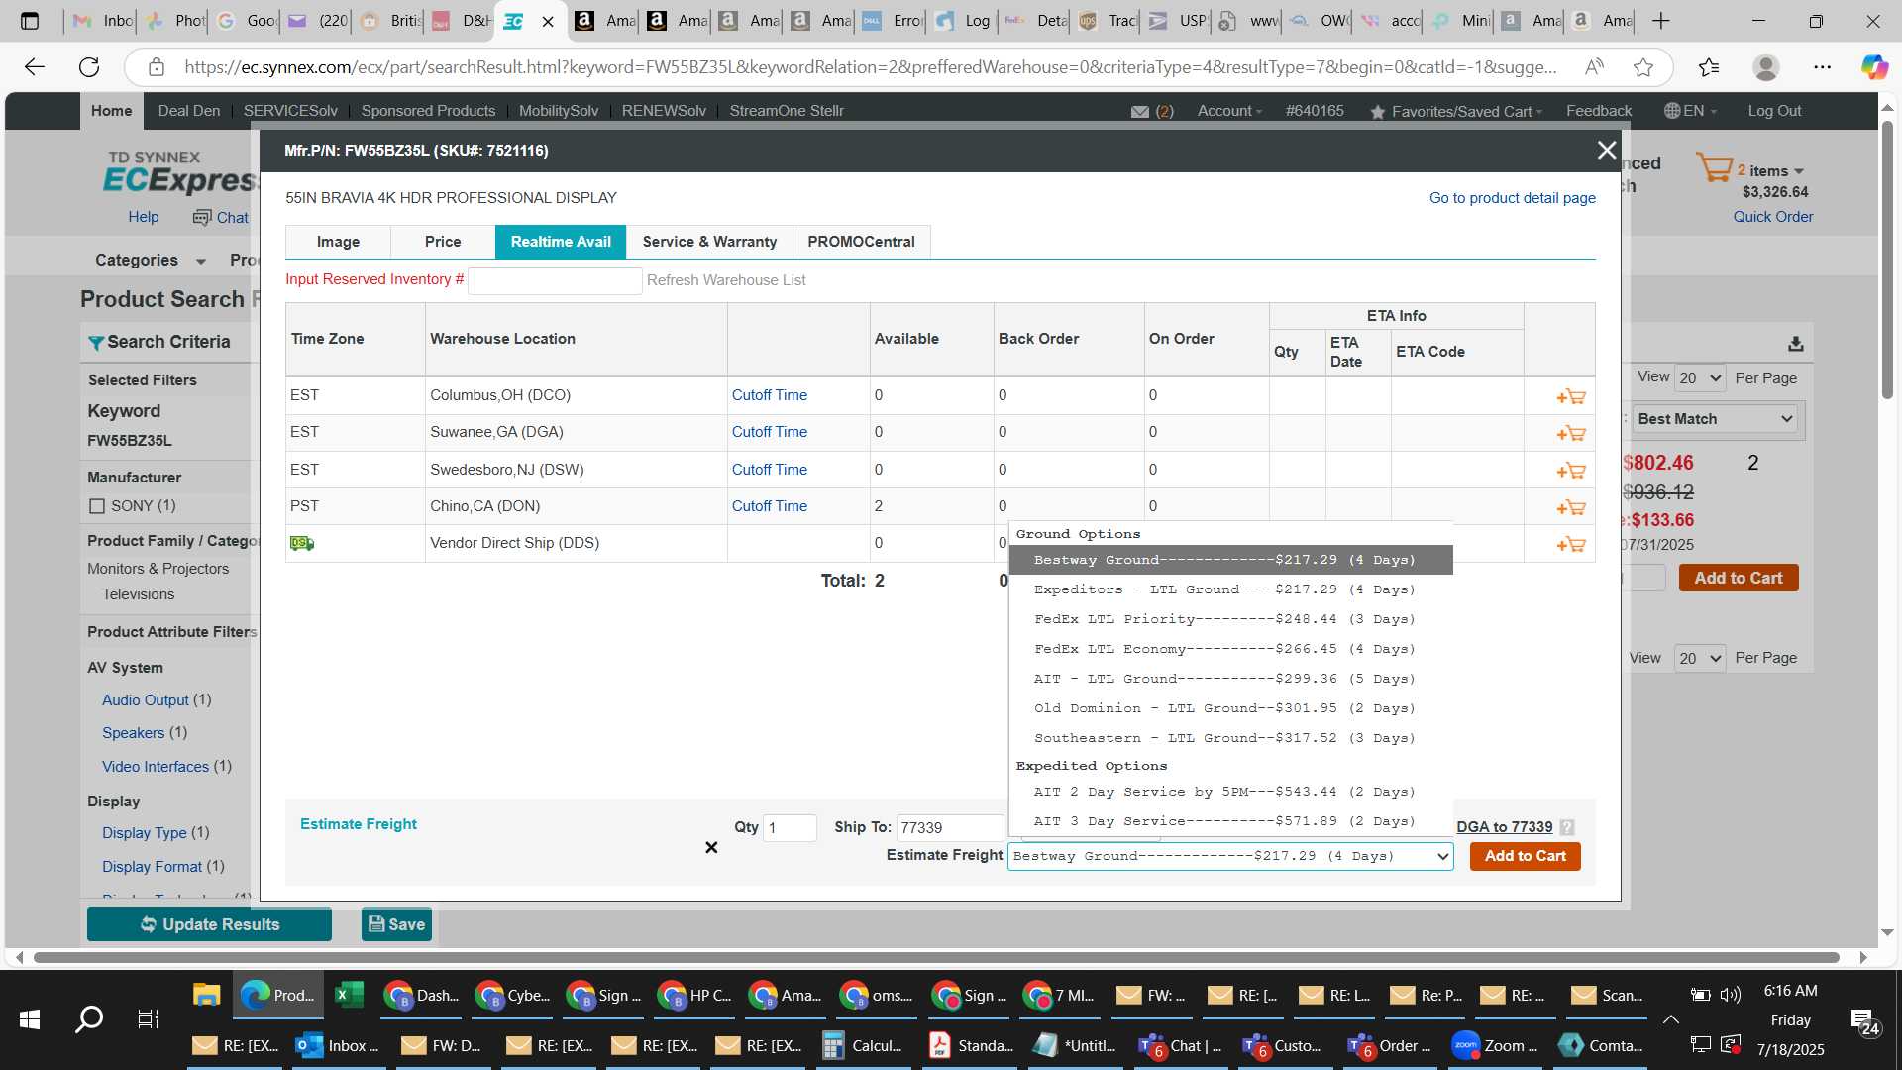The height and width of the screenshot is (1070, 1902).
Task: Open Windows taskbar search
Action: pos(89,1018)
